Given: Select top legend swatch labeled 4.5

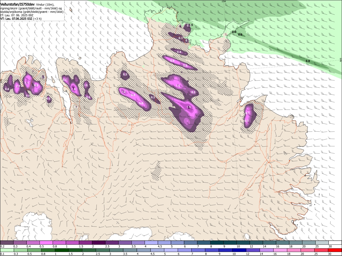Looking at the screenshot, I should pos(164,242).
